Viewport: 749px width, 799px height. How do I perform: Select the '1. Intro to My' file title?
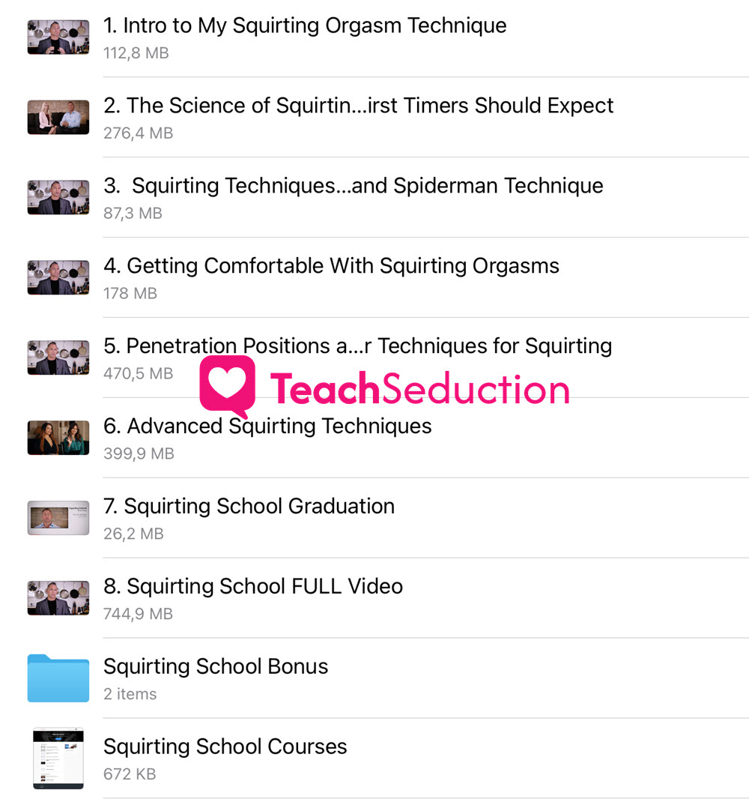pos(305,25)
